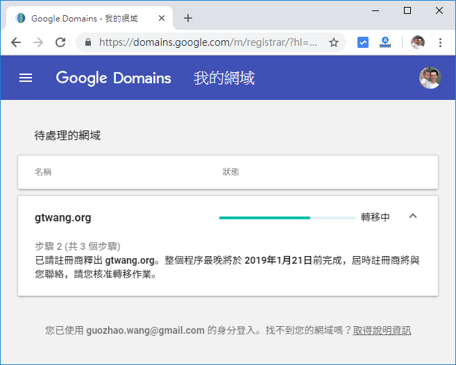Click the 2019年1月21日 date text
The width and height of the screenshot is (456, 365).
coord(278,260)
